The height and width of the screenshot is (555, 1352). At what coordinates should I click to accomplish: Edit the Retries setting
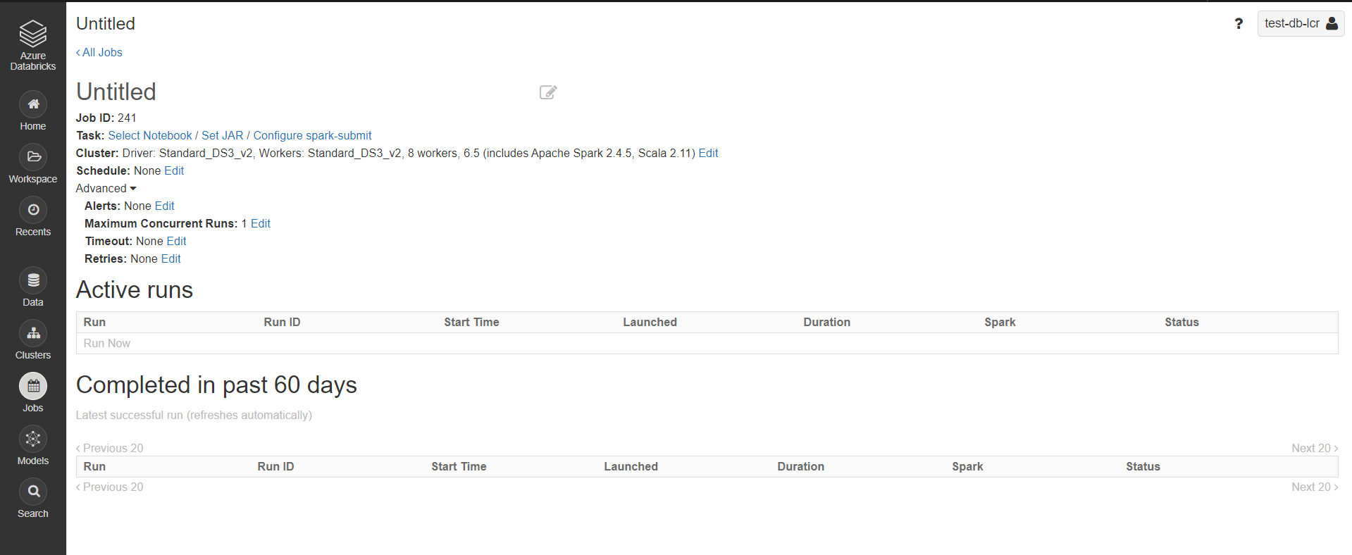pyautogui.click(x=170, y=258)
